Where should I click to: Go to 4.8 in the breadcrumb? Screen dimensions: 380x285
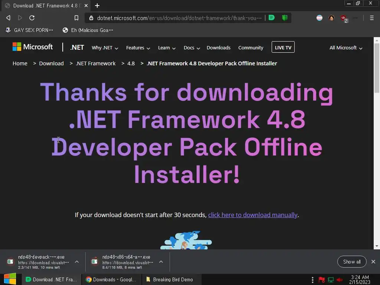click(131, 63)
